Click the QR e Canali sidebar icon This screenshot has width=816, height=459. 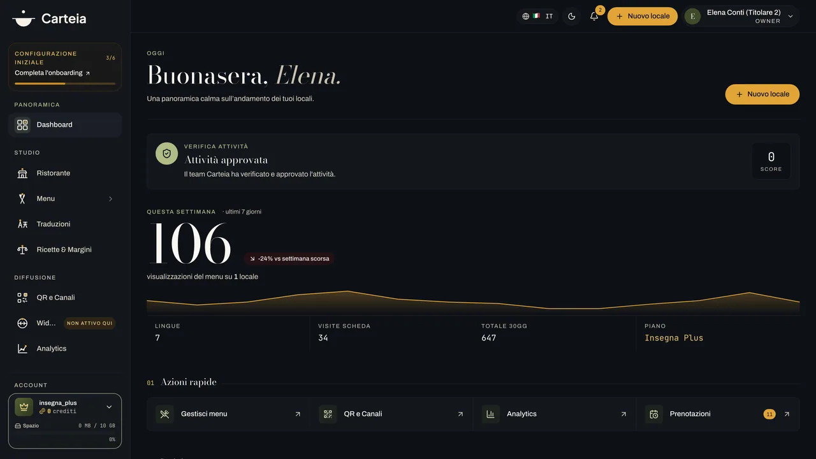pos(22,298)
